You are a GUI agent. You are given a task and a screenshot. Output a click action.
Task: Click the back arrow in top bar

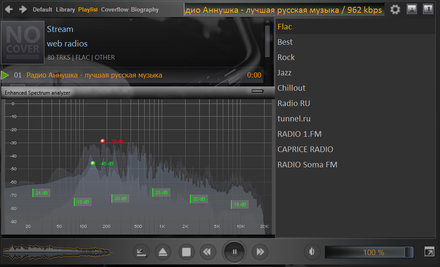(x=9, y=9)
